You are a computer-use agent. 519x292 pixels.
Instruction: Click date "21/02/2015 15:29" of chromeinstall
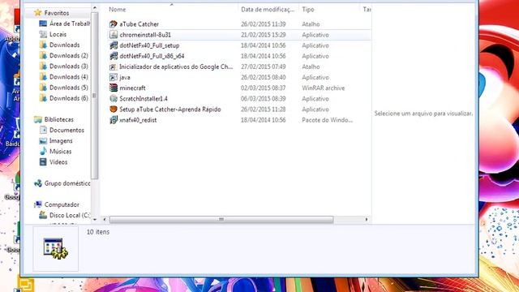pyautogui.click(x=263, y=35)
